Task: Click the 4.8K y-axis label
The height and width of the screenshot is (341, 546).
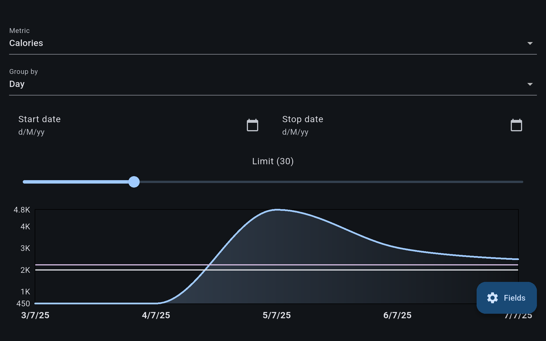Action: pos(22,210)
